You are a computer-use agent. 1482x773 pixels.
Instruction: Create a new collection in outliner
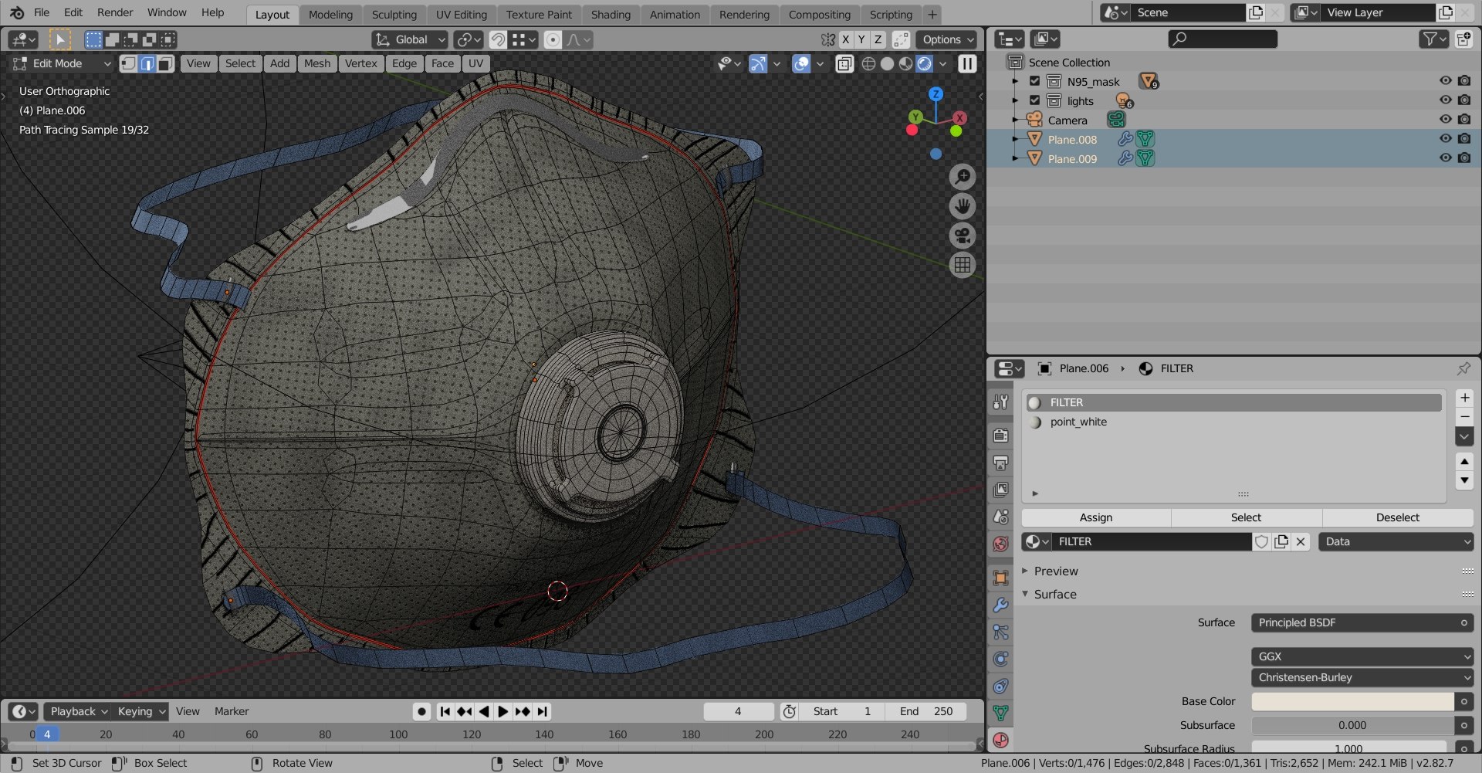tap(1463, 39)
